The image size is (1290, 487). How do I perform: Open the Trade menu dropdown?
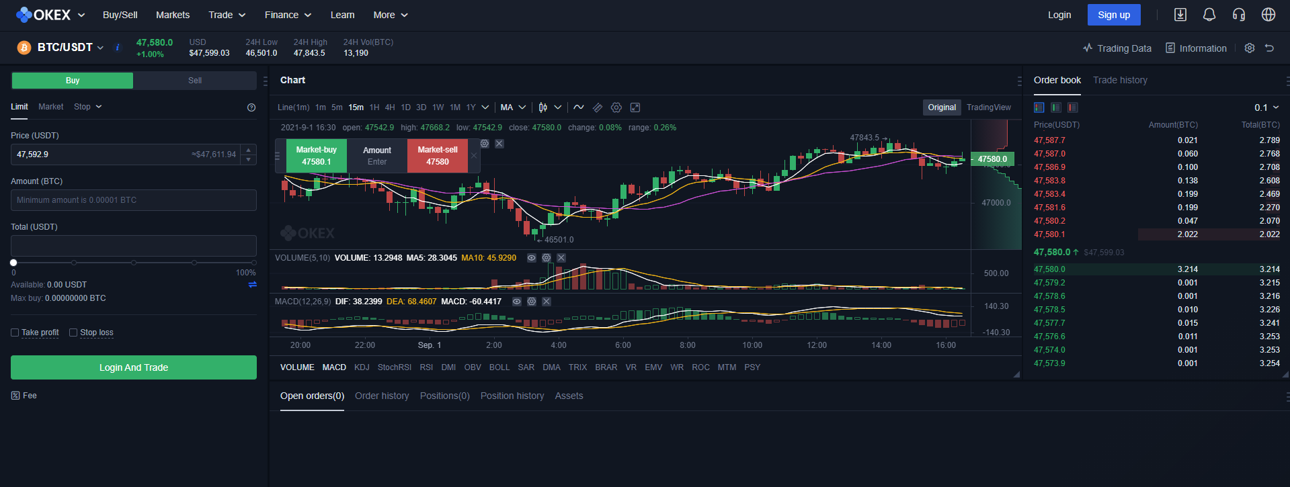pyautogui.click(x=227, y=15)
